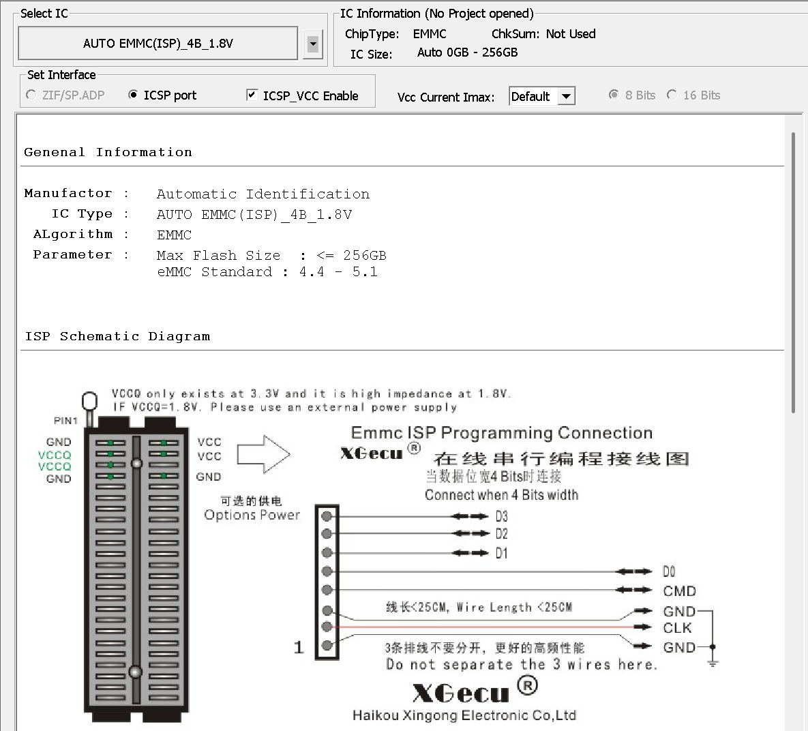Click the hollow right arrow beside the ZIF socket
This screenshot has height=731, width=808.
263,454
